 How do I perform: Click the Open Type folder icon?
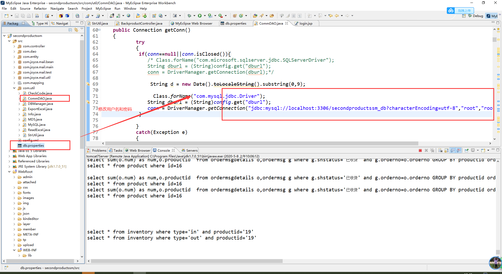[255, 16]
